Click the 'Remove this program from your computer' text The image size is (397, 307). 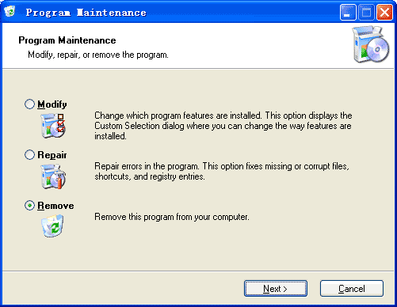(172, 217)
